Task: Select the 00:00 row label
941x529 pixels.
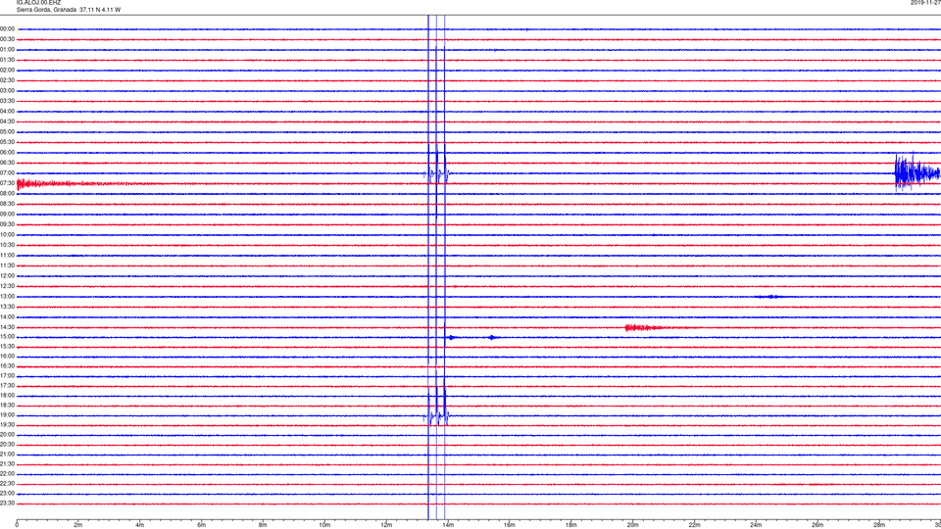Action: click(x=7, y=28)
